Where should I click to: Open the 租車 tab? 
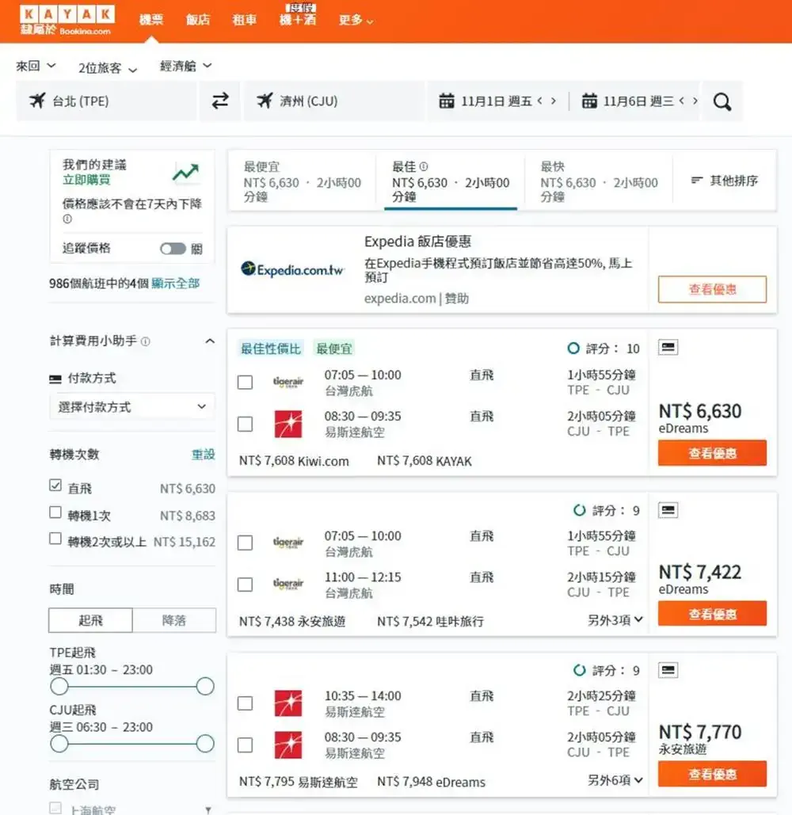(244, 20)
